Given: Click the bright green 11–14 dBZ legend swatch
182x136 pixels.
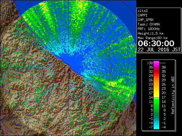Looking at the screenshot, I should pyautogui.click(x=156, y=101).
